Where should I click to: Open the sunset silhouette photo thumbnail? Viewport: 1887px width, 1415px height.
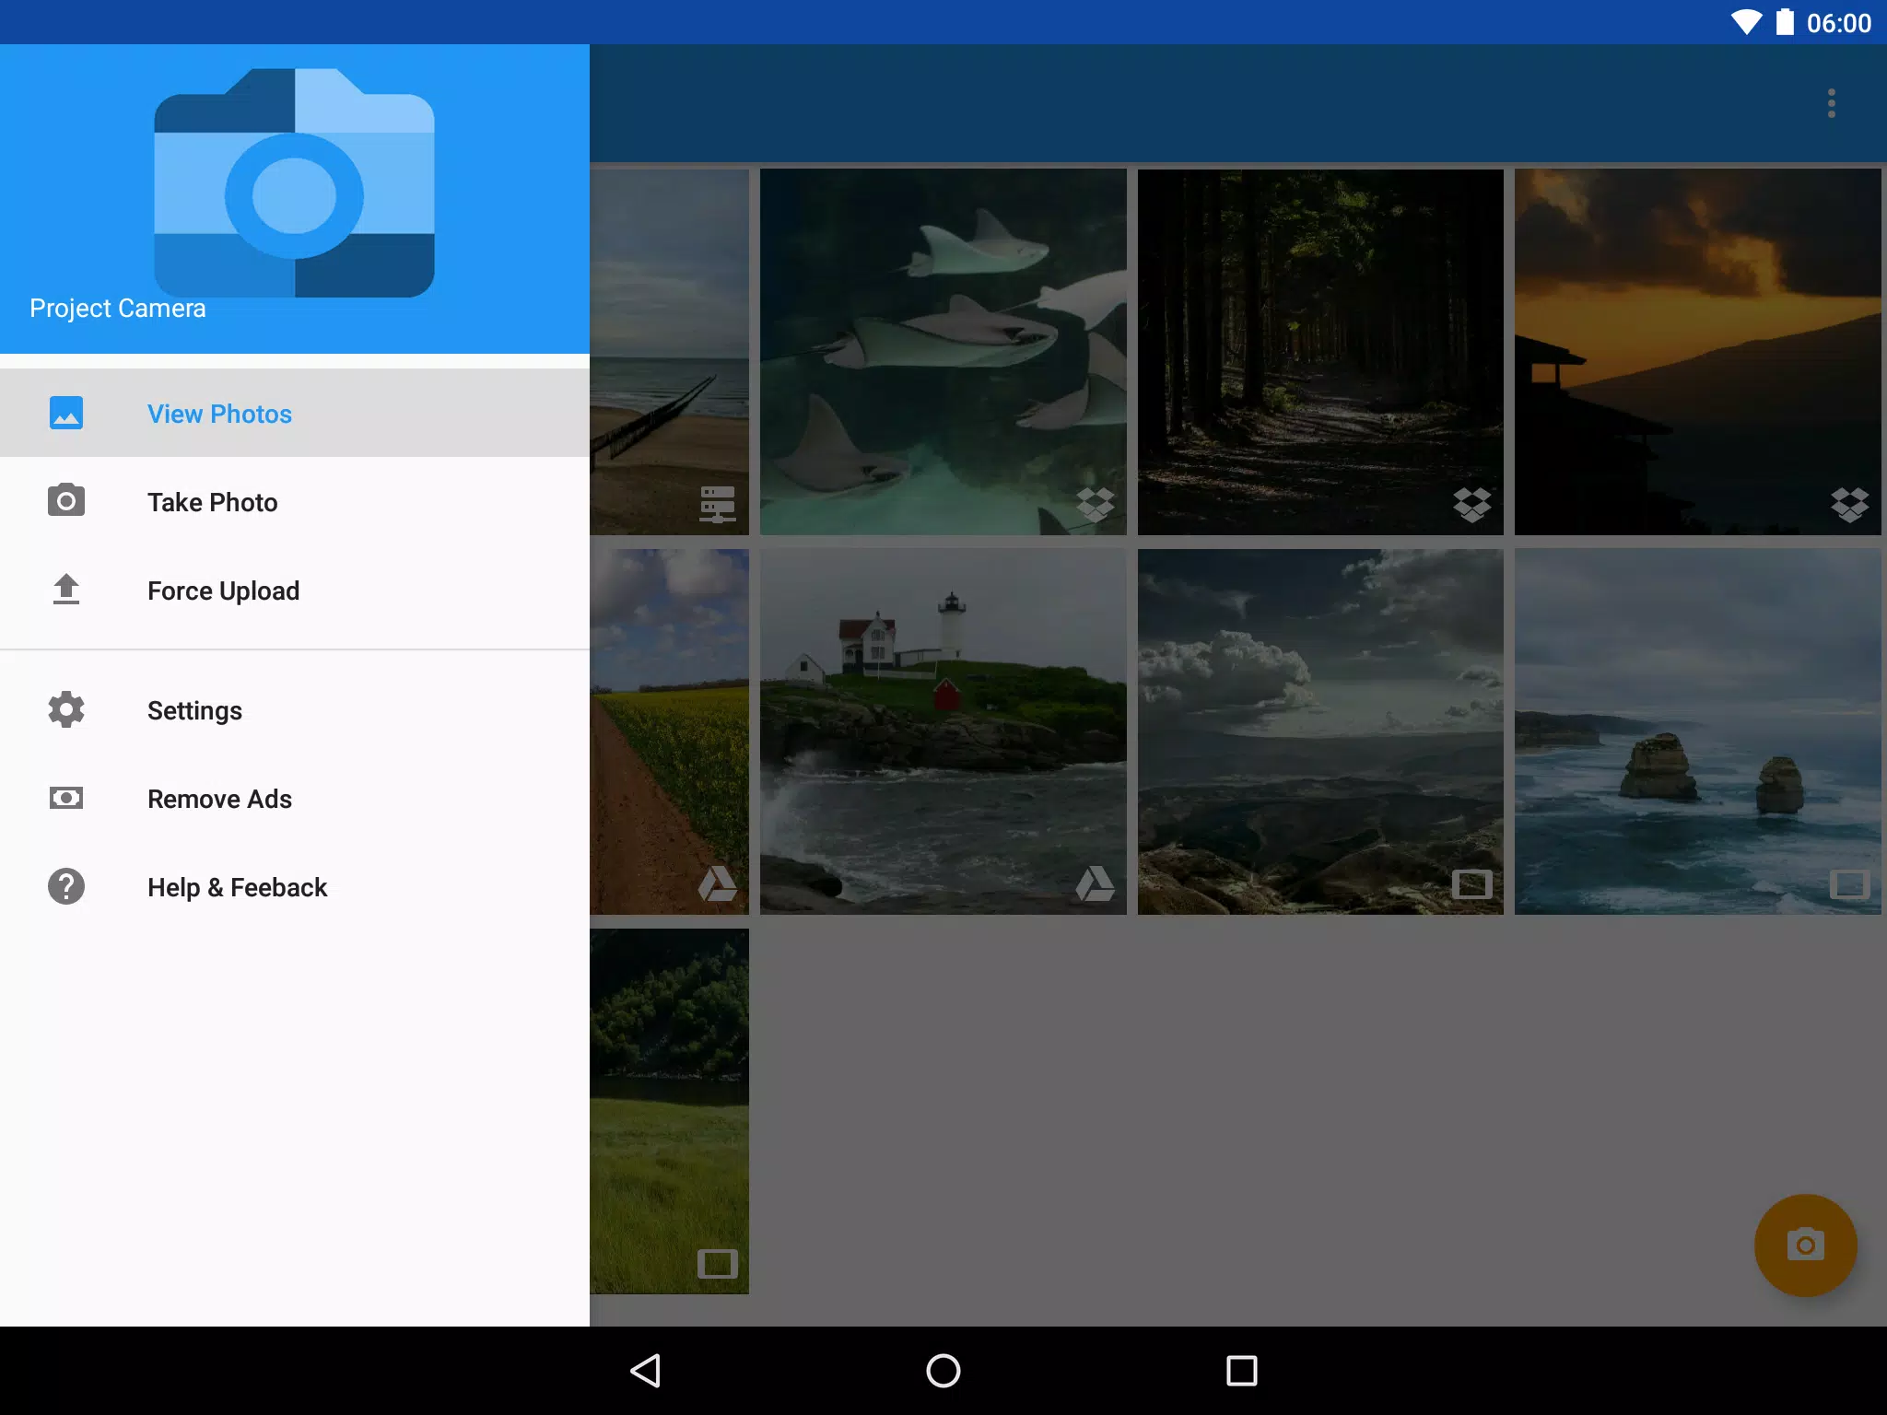click(1698, 351)
